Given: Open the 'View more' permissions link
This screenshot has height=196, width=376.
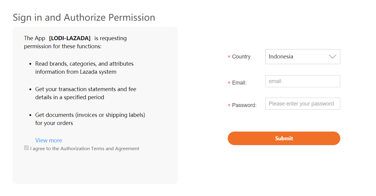Looking at the screenshot, I should (49, 140).
